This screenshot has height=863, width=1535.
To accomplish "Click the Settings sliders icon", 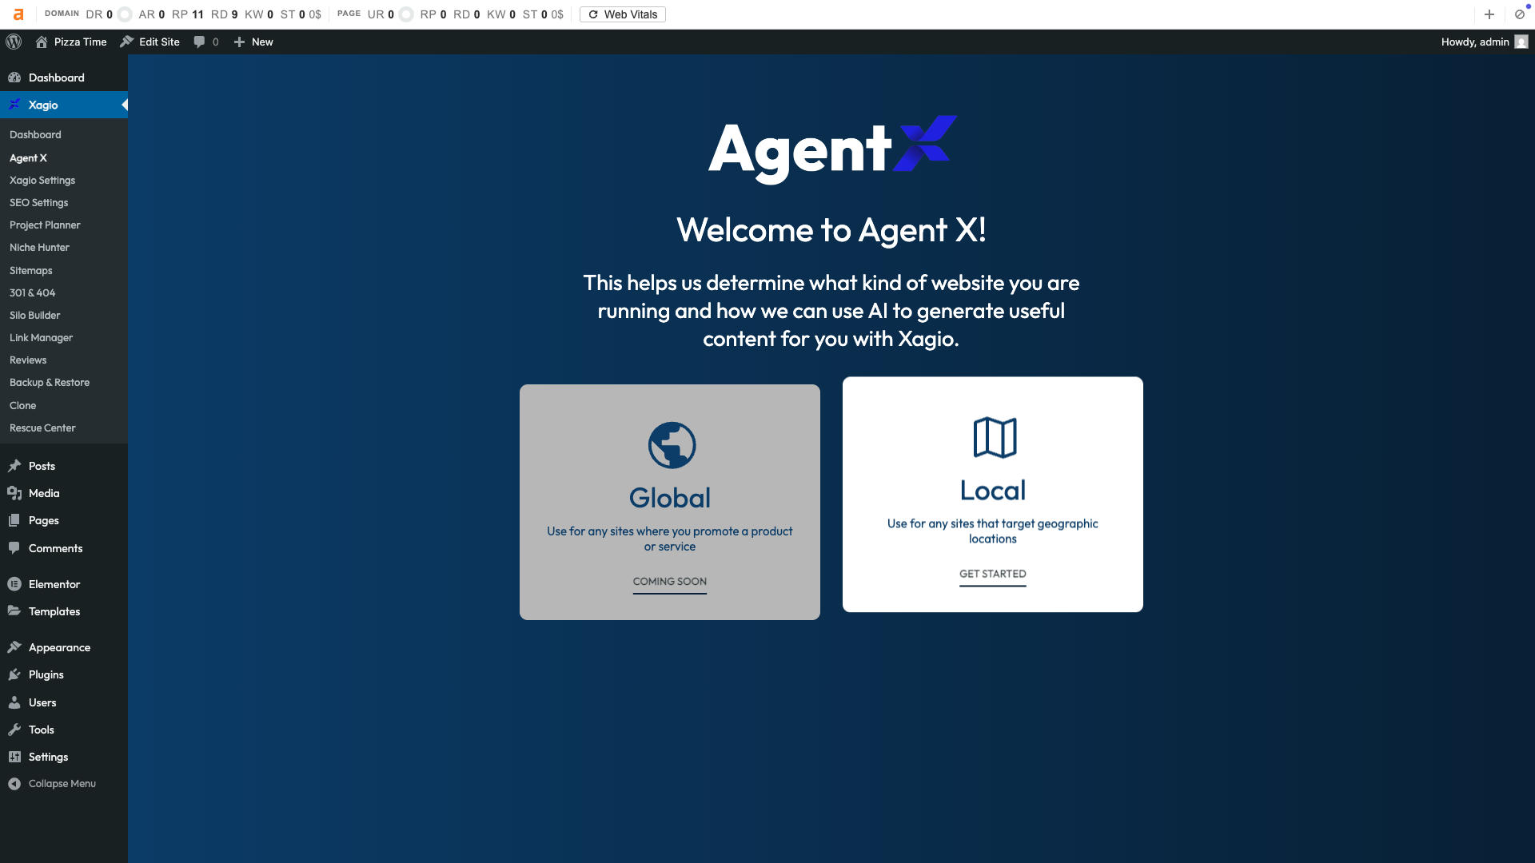I will coord(14,757).
